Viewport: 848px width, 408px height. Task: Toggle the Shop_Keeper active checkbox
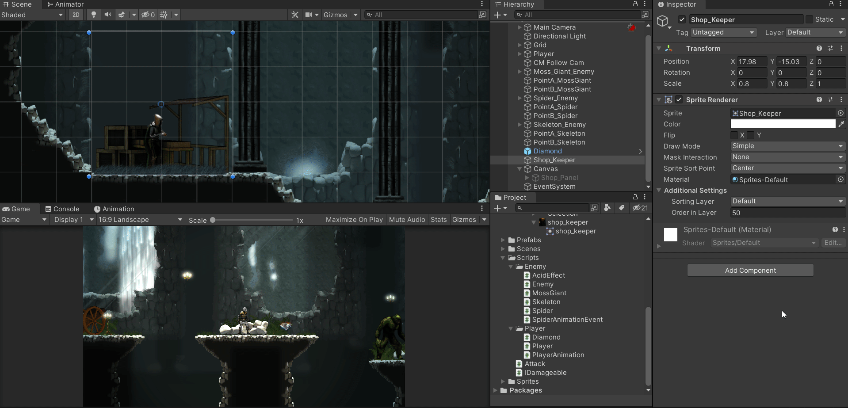(682, 19)
